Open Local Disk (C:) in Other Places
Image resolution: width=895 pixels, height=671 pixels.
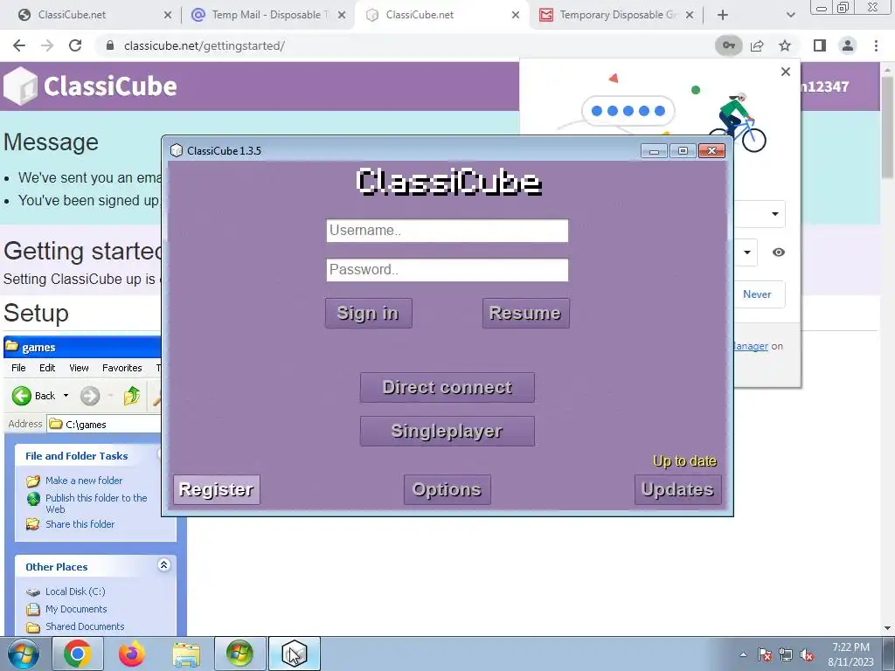pos(75,591)
